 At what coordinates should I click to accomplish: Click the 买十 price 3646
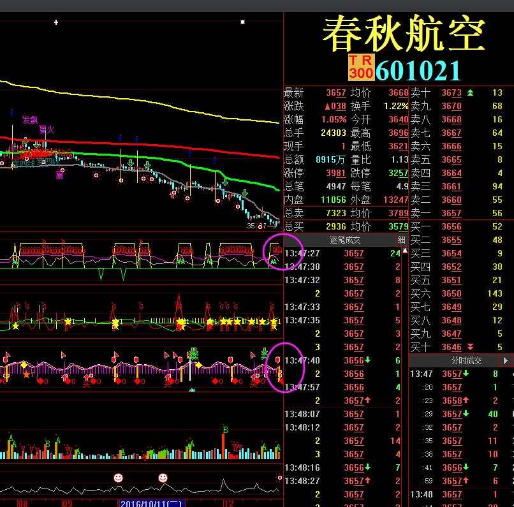pyautogui.click(x=452, y=347)
